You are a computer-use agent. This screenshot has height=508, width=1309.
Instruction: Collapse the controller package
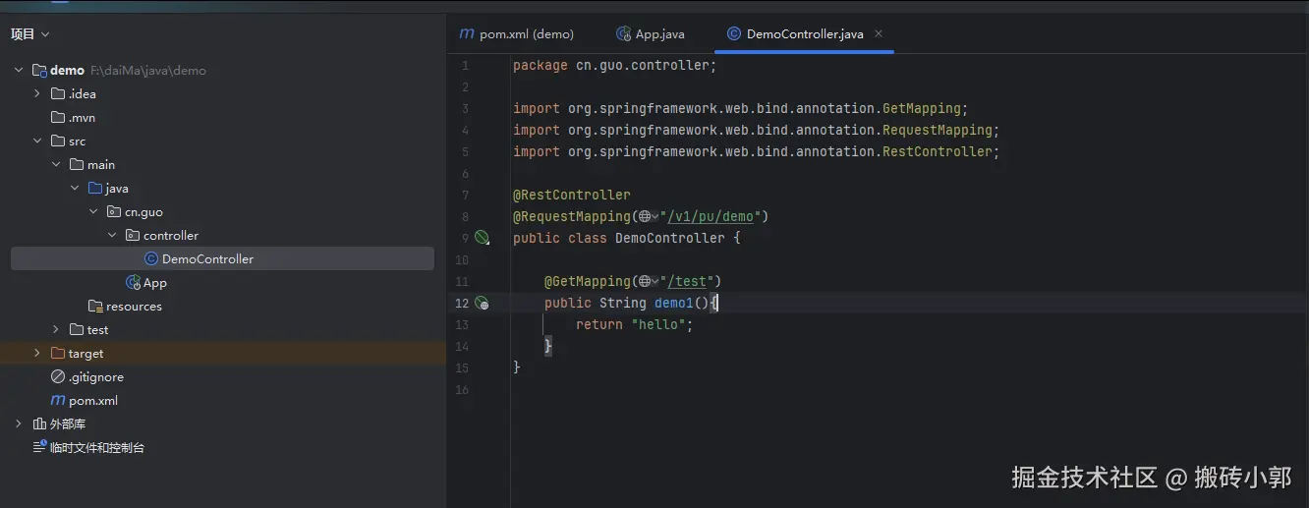point(112,236)
